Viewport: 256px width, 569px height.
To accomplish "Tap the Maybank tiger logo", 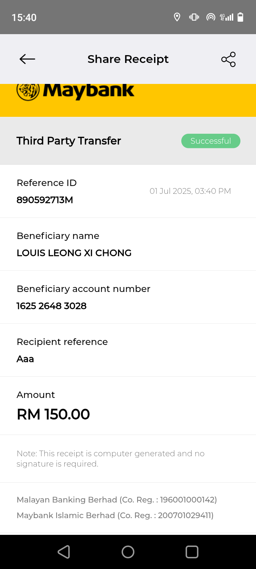I will coord(28,92).
